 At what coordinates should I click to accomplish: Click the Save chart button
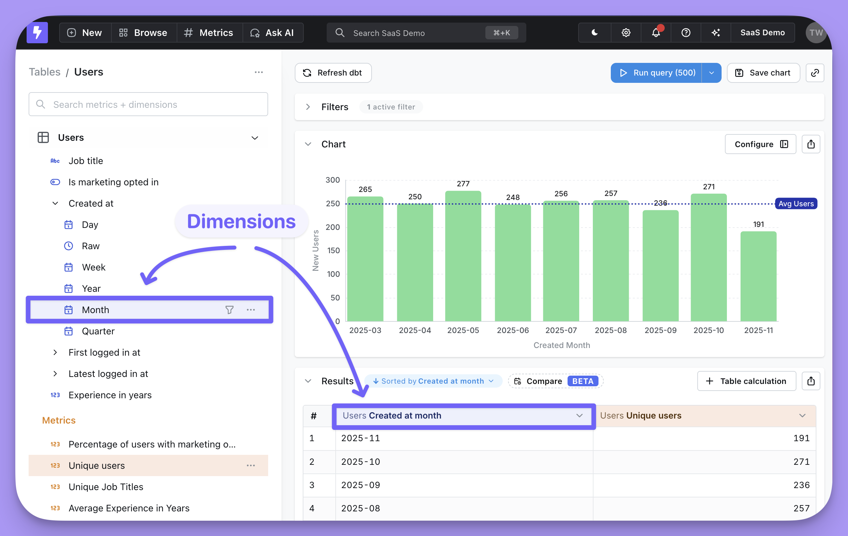(x=763, y=73)
